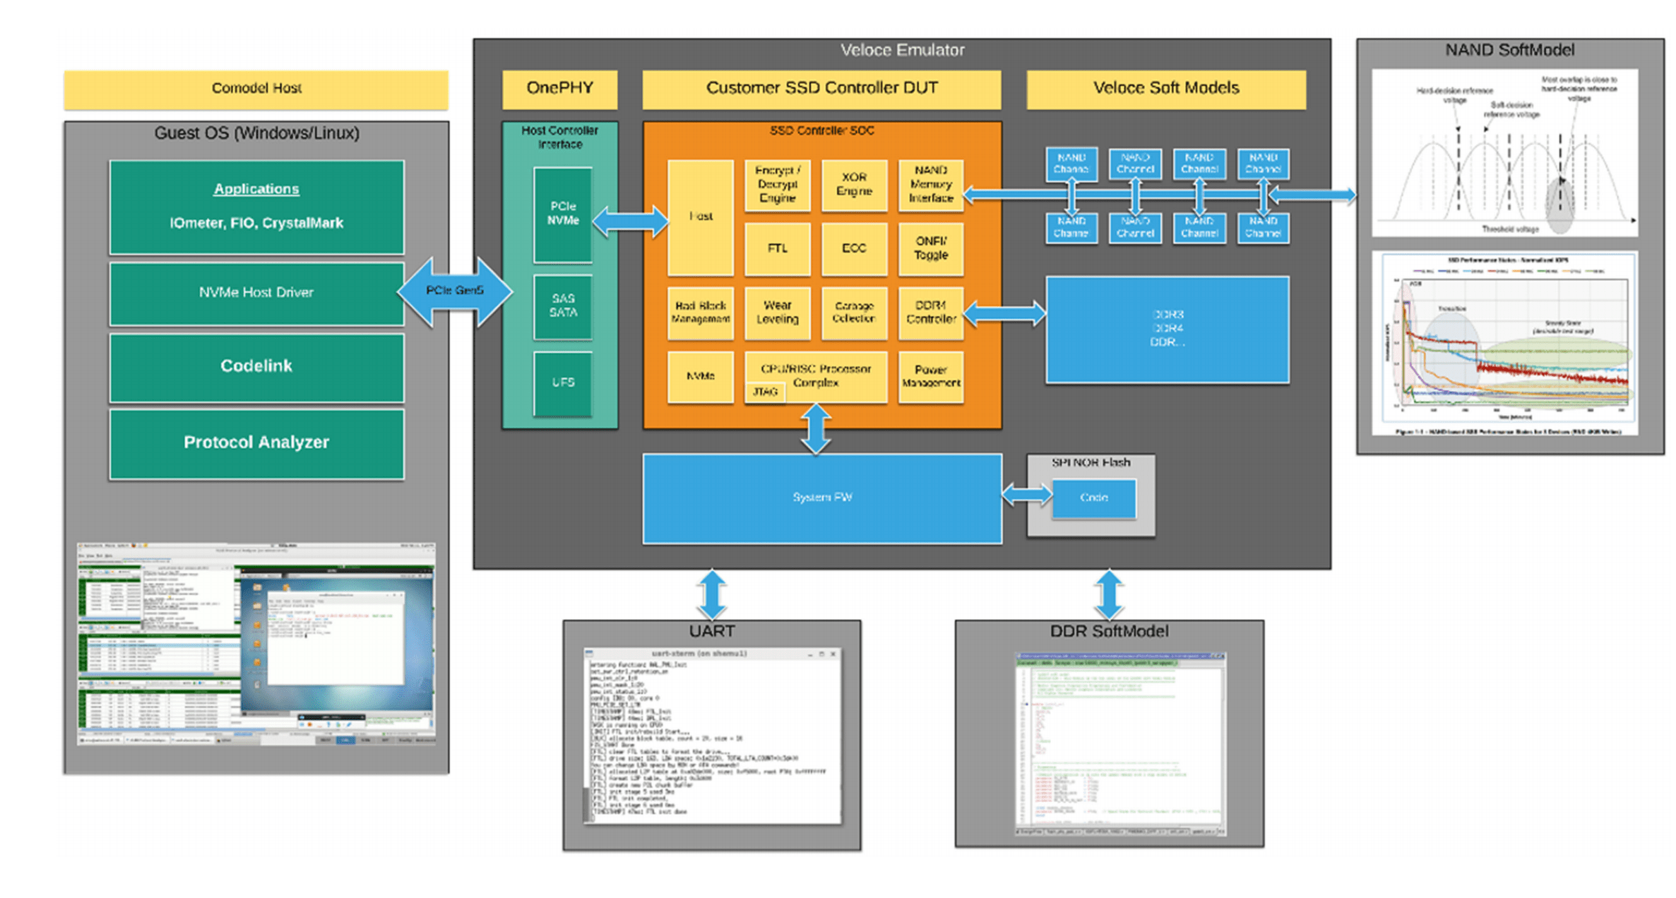Click the arrow between PCIe NVMe and Host

[630, 221]
